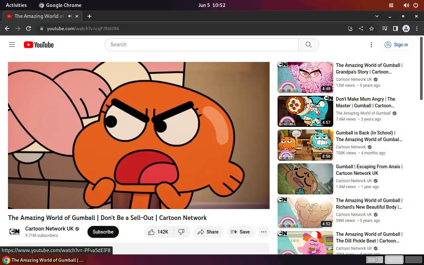The image size is (424, 265).
Task: Click the install app icon in address bar
Action: click(x=350, y=28)
